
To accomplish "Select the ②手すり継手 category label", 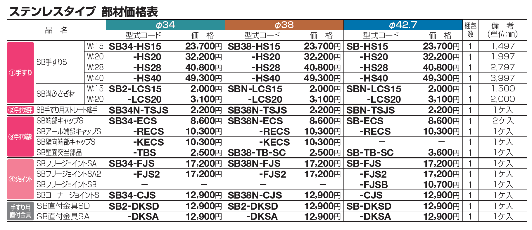I will click(20, 110).
